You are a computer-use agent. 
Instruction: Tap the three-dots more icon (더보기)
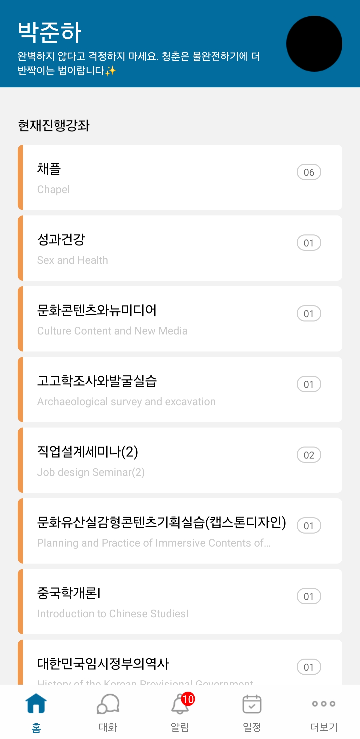point(324,704)
